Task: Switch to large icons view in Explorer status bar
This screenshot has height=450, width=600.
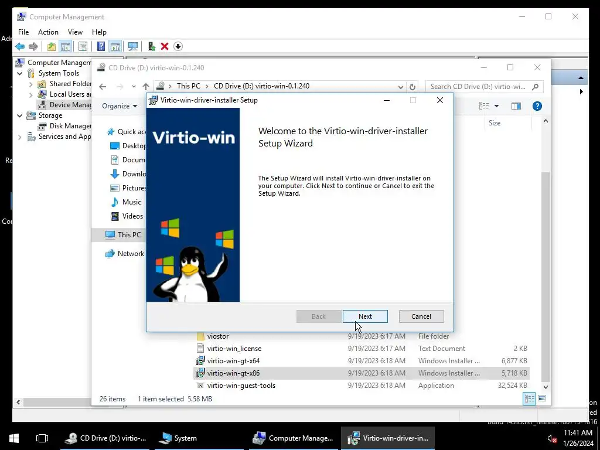Action: click(x=542, y=398)
